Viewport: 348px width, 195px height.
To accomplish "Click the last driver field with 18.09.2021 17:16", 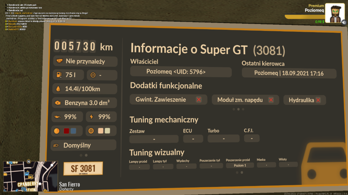I will click(289, 73).
